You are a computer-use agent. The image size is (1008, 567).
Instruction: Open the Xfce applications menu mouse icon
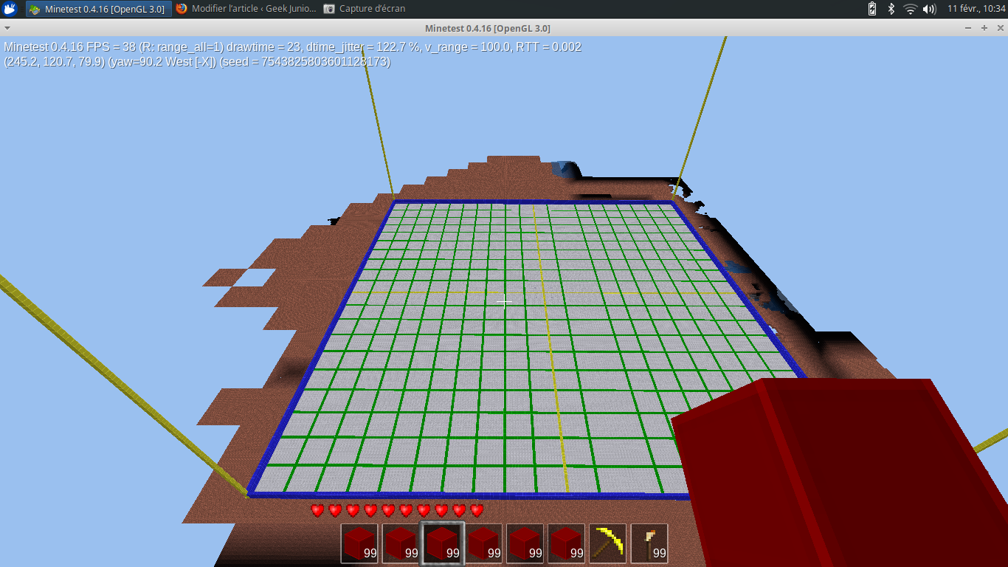[10, 9]
